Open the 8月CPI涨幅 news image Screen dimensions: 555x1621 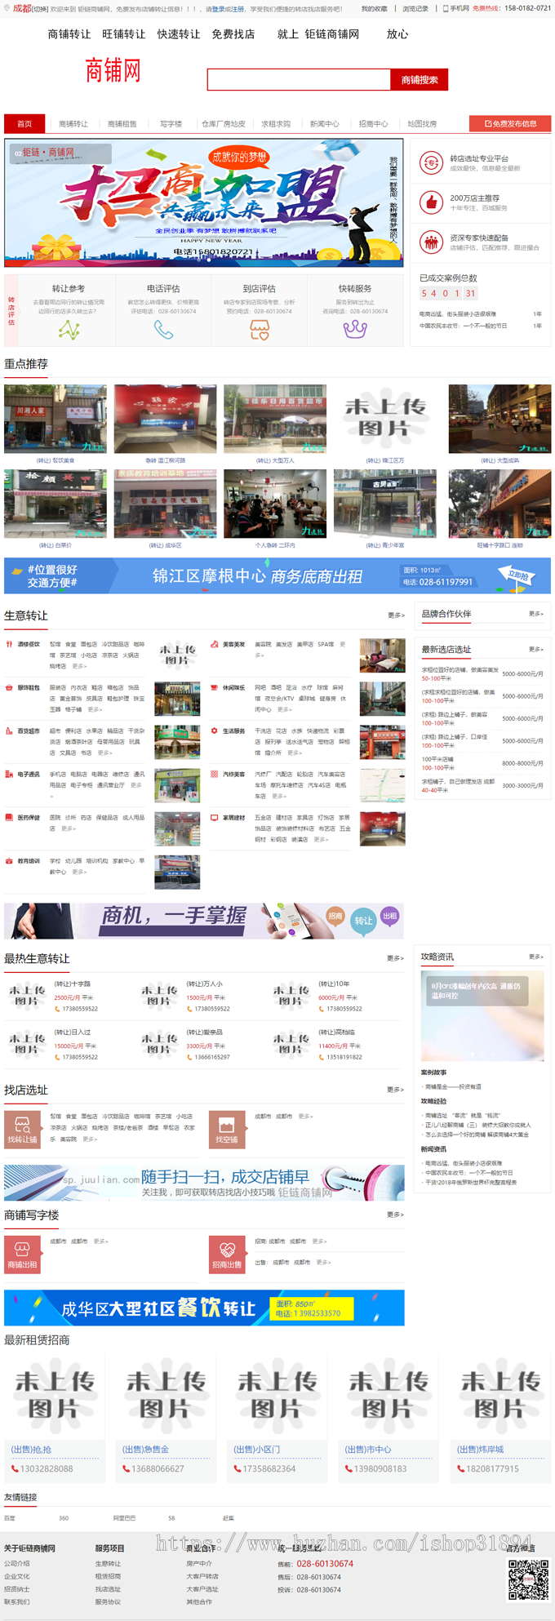482,1016
